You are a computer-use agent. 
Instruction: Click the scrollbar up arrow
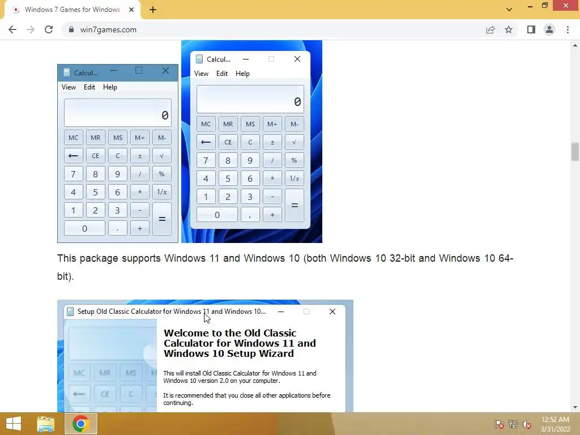[575, 45]
